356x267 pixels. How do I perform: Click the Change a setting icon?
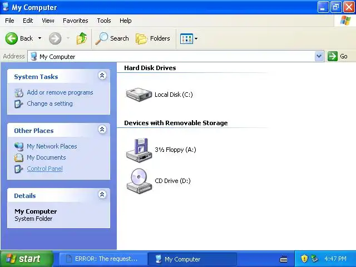(x=18, y=104)
